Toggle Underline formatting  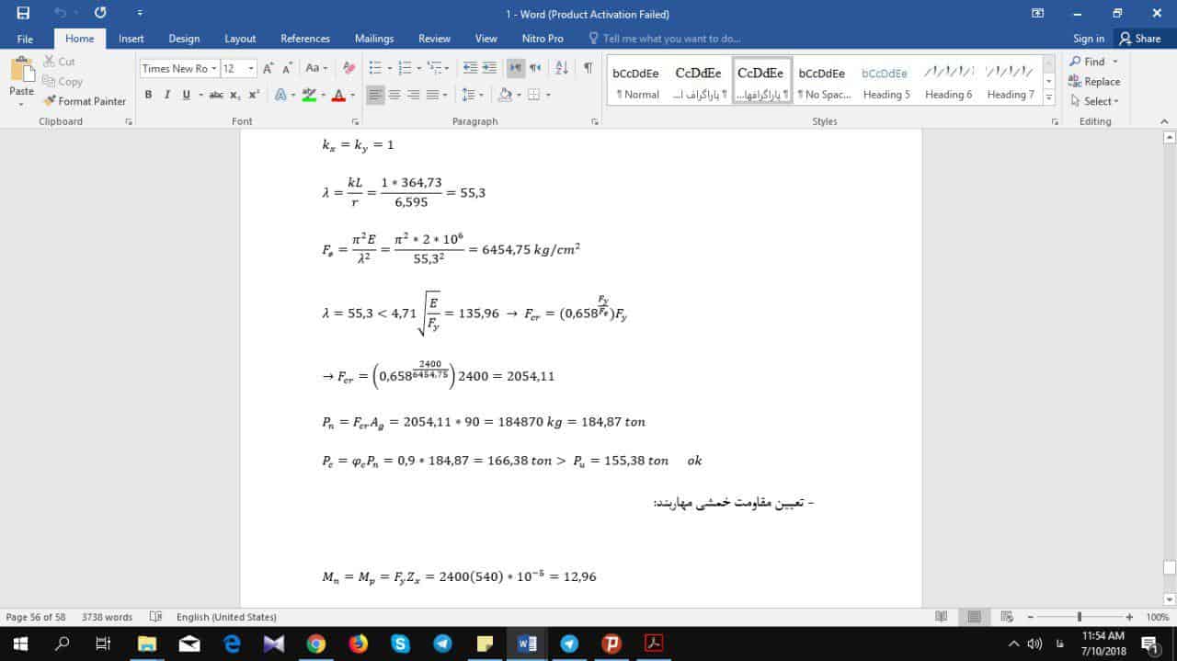pyautogui.click(x=187, y=95)
